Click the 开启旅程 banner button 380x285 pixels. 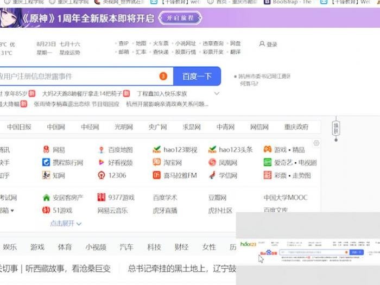pyautogui.click(x=180, y=18)
